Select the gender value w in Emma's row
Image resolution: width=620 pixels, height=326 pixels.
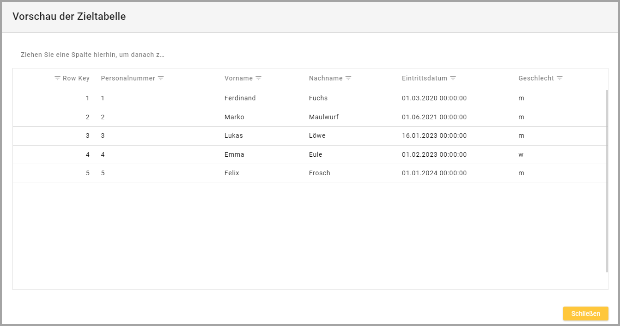click(521, 154)
